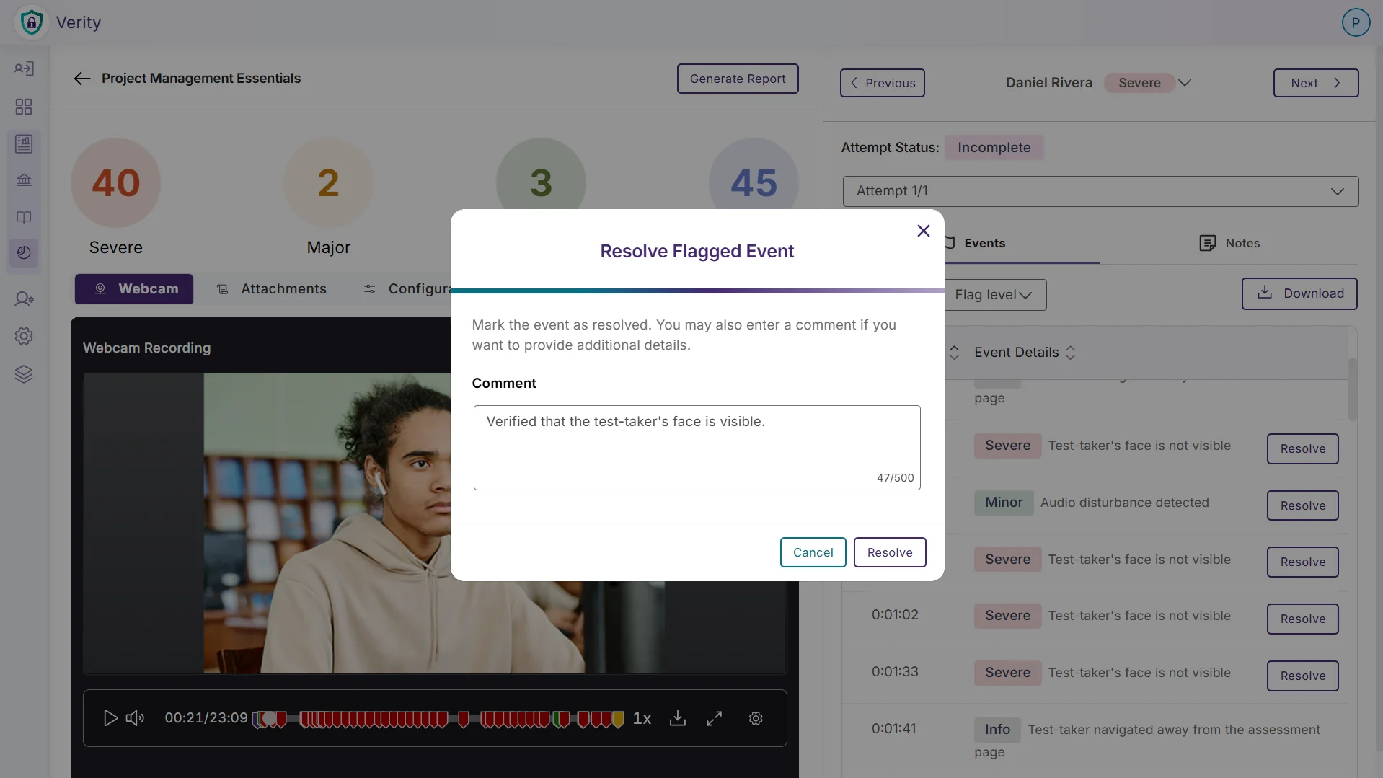The height and width of the screenshot is (778, 1383).
Task: Expand the video to fullscreen
Action: [714, 718]
